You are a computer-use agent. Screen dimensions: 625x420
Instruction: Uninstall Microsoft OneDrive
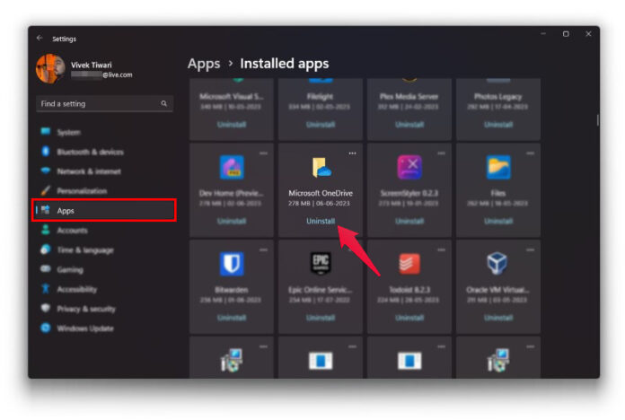321,221
